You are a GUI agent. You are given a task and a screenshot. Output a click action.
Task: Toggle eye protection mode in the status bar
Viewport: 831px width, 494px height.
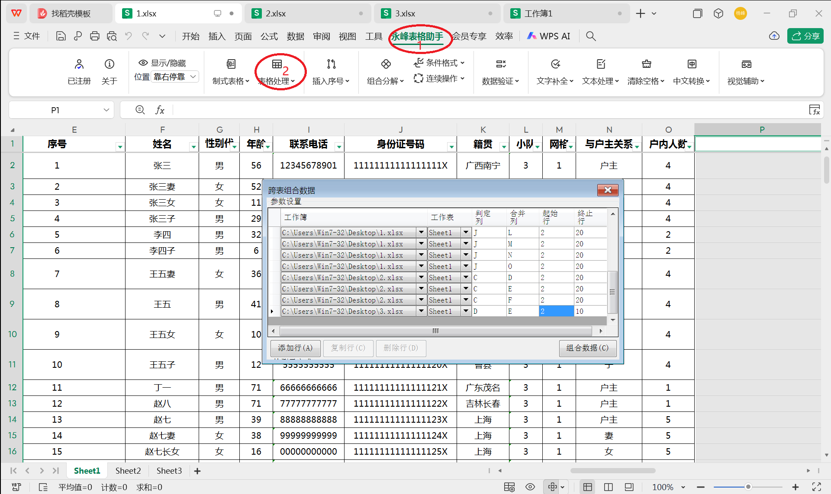(x=530, y=487)
